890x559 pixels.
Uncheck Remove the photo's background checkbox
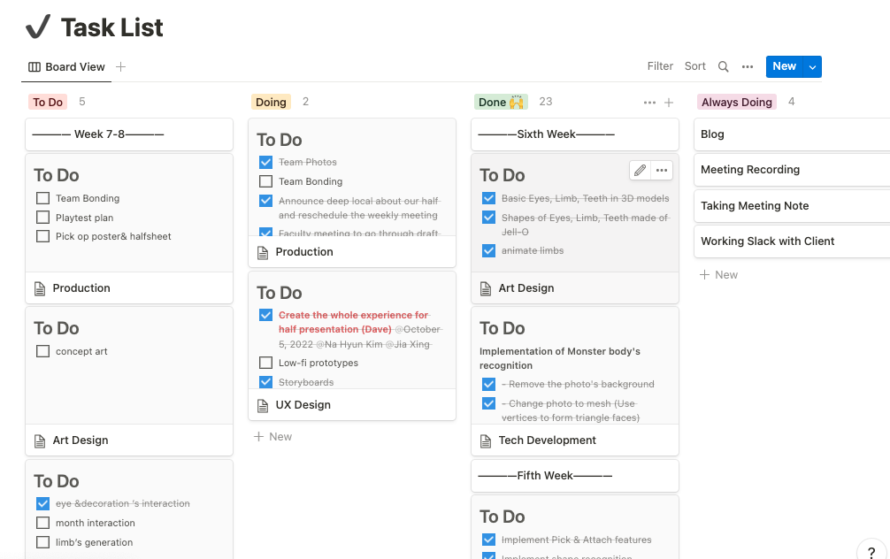pos(488,384)
